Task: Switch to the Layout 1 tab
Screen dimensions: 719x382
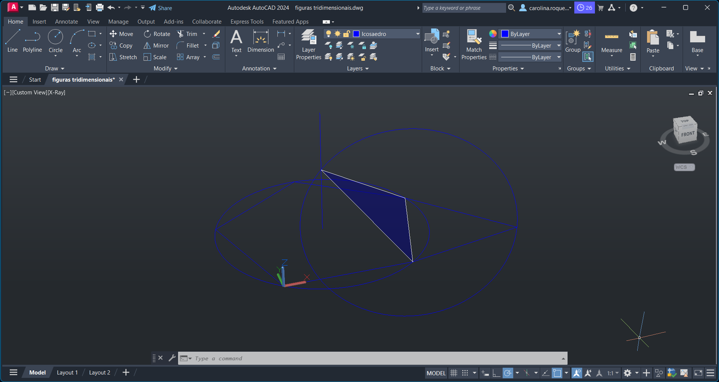Action: [67, 373]
